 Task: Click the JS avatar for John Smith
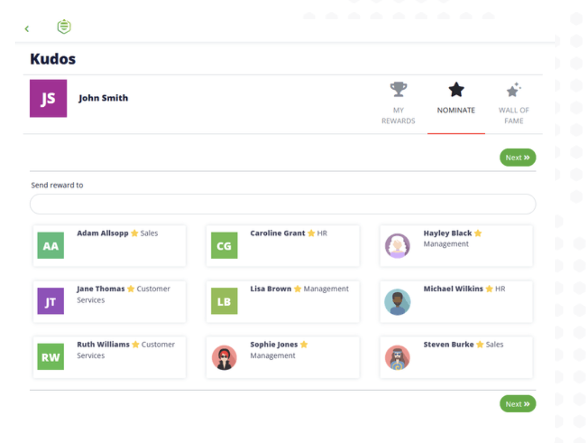48,98
